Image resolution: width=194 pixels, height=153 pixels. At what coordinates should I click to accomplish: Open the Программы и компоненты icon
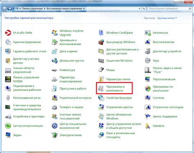coord(101,89)
